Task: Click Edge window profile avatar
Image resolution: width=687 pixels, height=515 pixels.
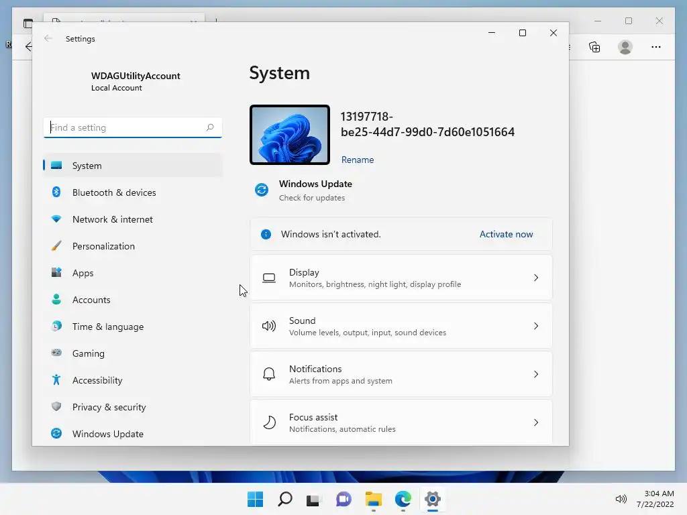Action: click(625, 47)
